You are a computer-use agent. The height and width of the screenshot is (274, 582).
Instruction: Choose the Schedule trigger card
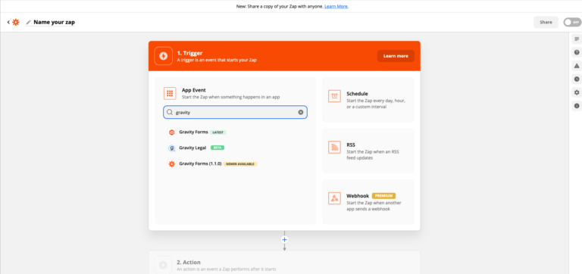pyautogui.click(x=368, y=100)
